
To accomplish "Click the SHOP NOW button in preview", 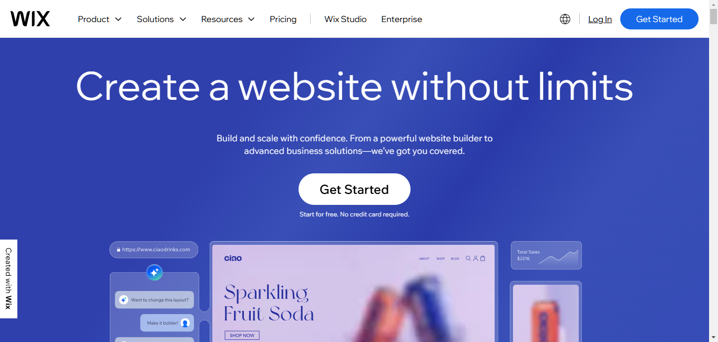I will pyautogui.click(x=242, y=335).
